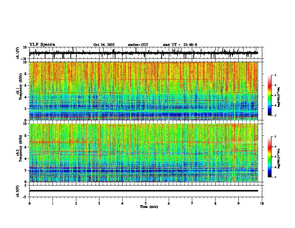Click the "10" tick at the time axis end
This screenshot has width=295, height=228.
click(x=262, y=203)
